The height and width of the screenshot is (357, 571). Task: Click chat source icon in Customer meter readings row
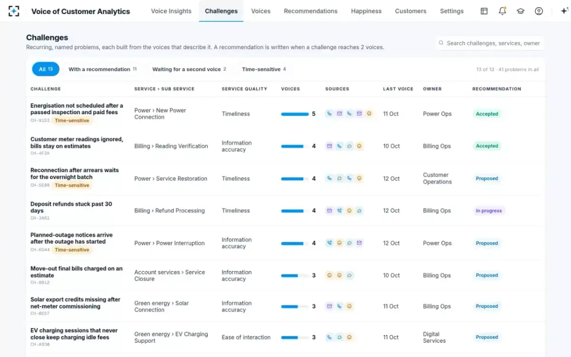[349, 146]
